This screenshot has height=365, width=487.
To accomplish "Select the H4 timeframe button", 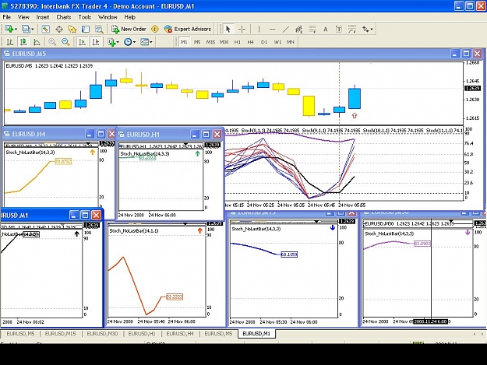I will coord(250,42).
